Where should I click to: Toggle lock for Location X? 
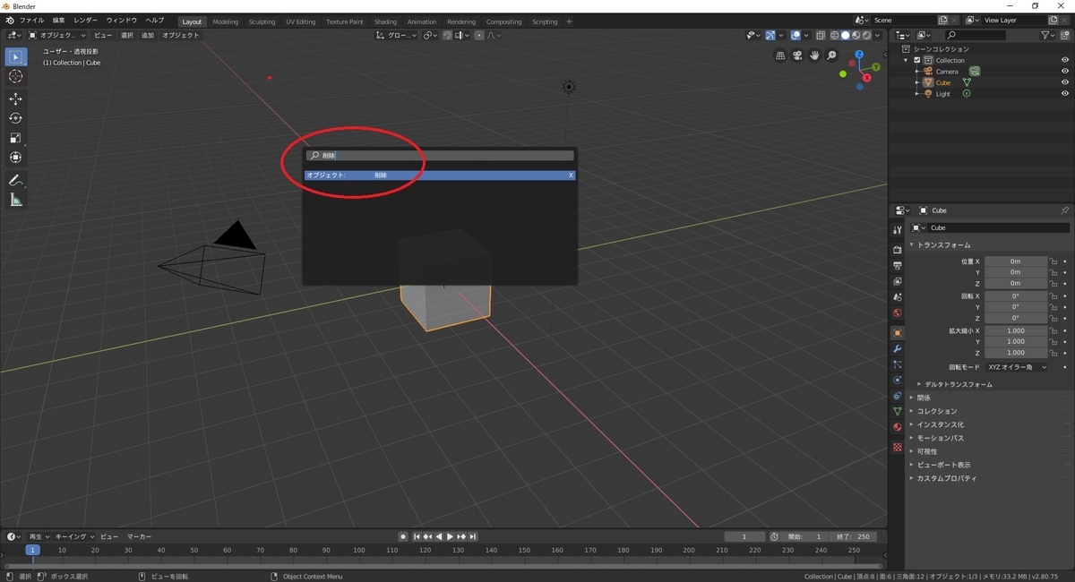click(x=1053, y=261)
